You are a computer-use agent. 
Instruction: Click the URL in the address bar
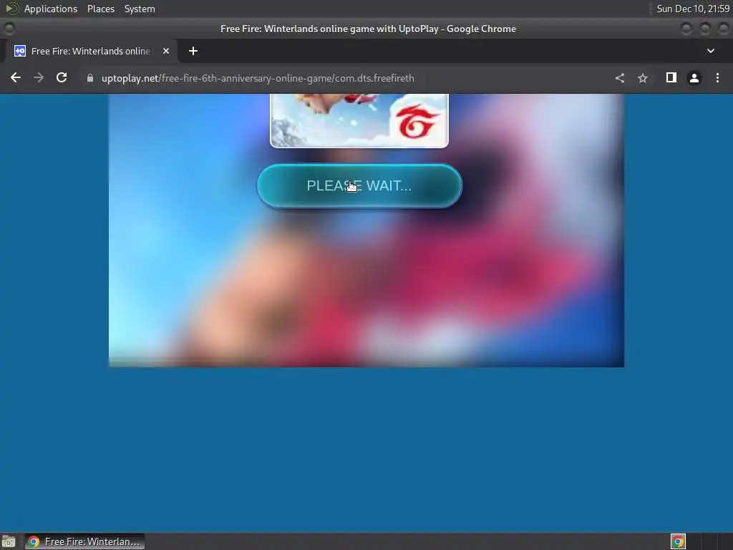pyautogui.click(x=258, y=78)
